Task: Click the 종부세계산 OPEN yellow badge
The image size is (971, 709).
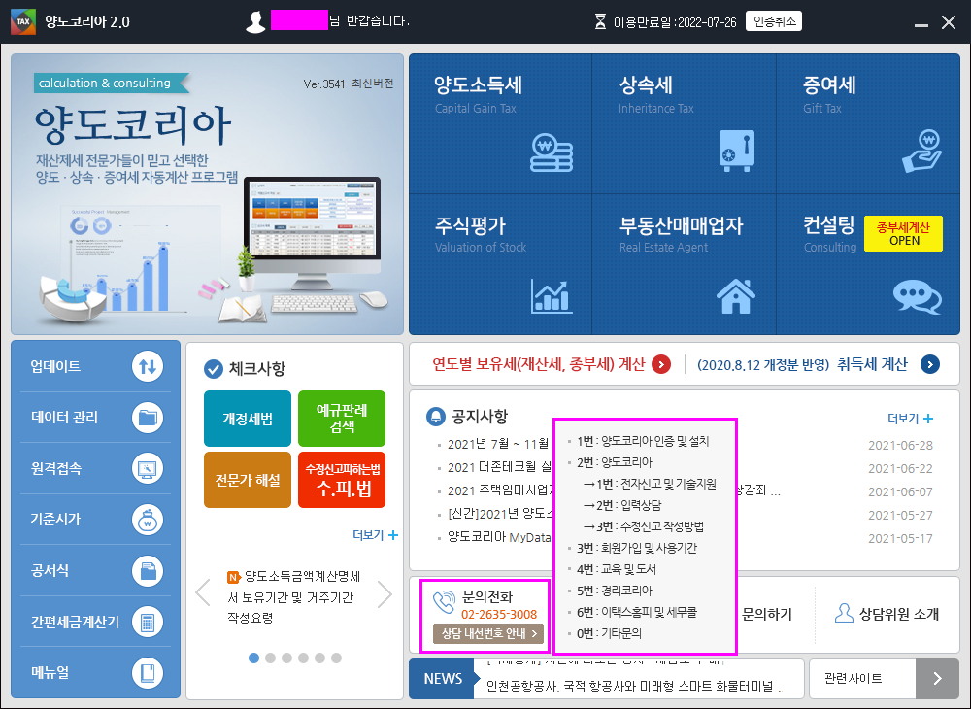Action: [x=903, y=233]
